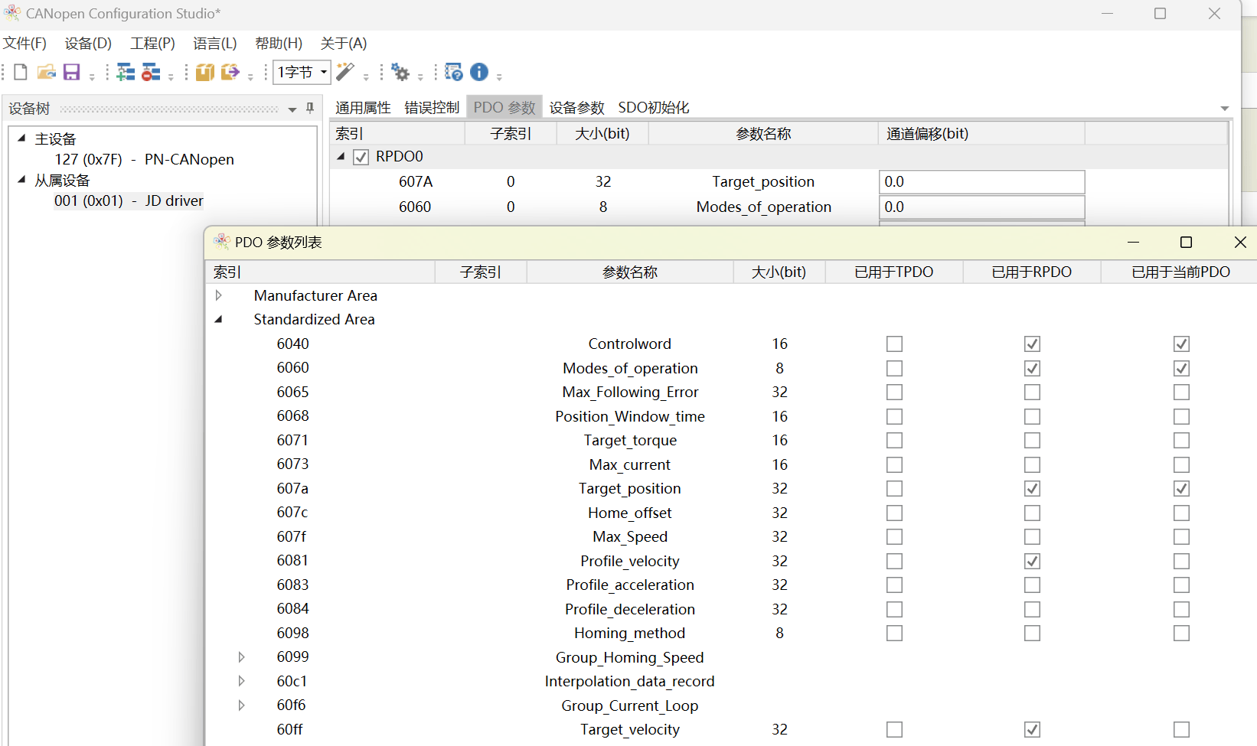Switch to the 通用属性 tab
1257x746 pixels.
tap(363, 108)
